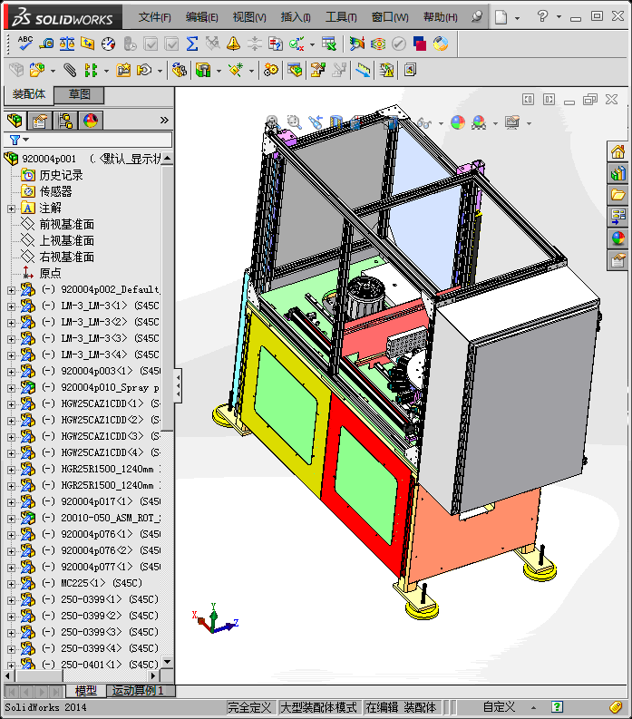Open View Settings dropdown arrow
The image size is (632, 719).
tap(529, 123)
